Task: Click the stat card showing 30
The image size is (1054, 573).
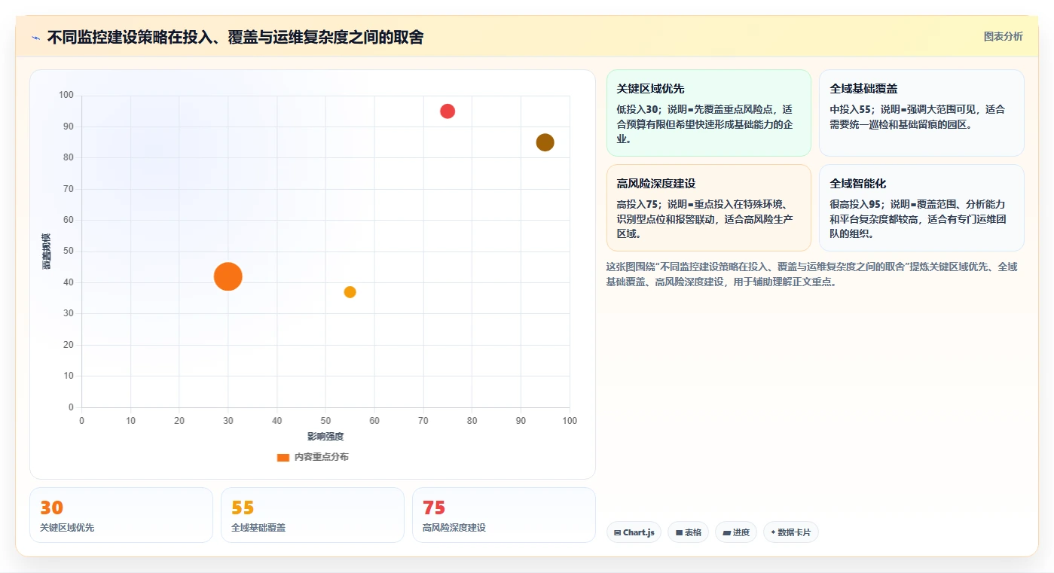Action: (121, 515)
